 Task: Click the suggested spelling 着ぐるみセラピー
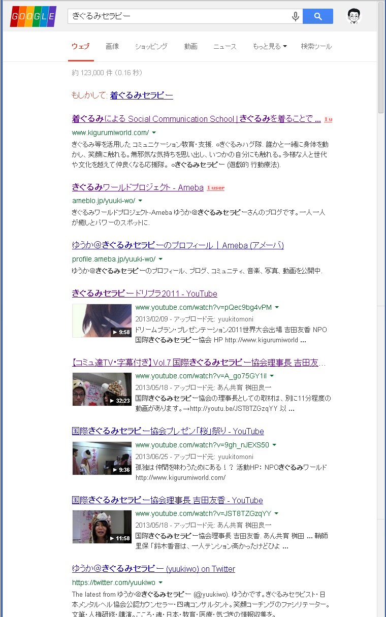coord(141,95)
